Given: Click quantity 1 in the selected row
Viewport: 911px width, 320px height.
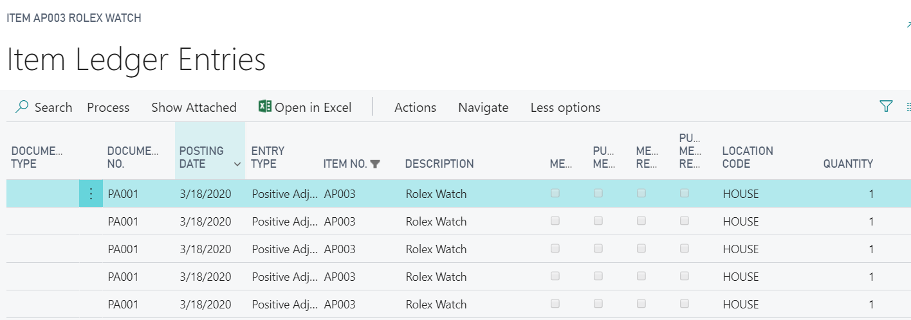Looking at the screenshot, I should (x=871, y=194).
